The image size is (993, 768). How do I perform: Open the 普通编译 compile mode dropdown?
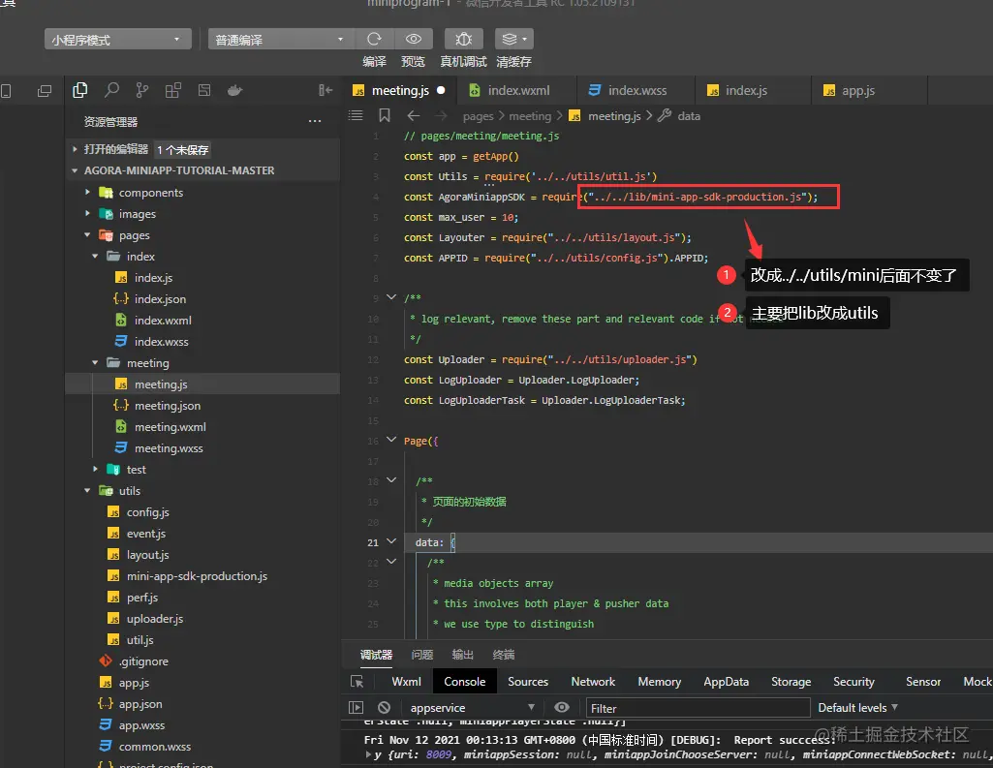click(x=280, y=40)
